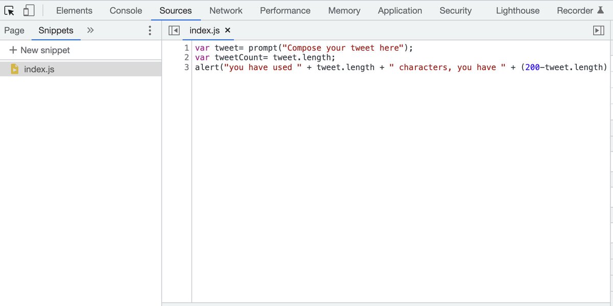
Task: Click line number 2 in the gutter
Action: pos(187,57)
